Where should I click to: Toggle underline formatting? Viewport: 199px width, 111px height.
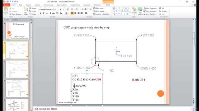coord(47,13)
